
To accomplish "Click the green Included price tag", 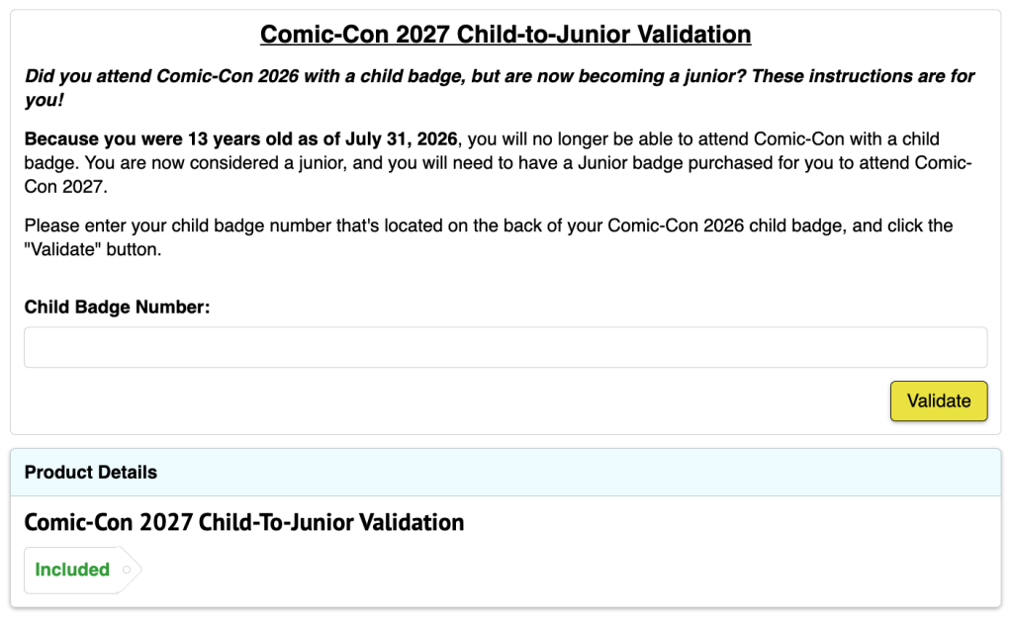I will pos(82,570).
